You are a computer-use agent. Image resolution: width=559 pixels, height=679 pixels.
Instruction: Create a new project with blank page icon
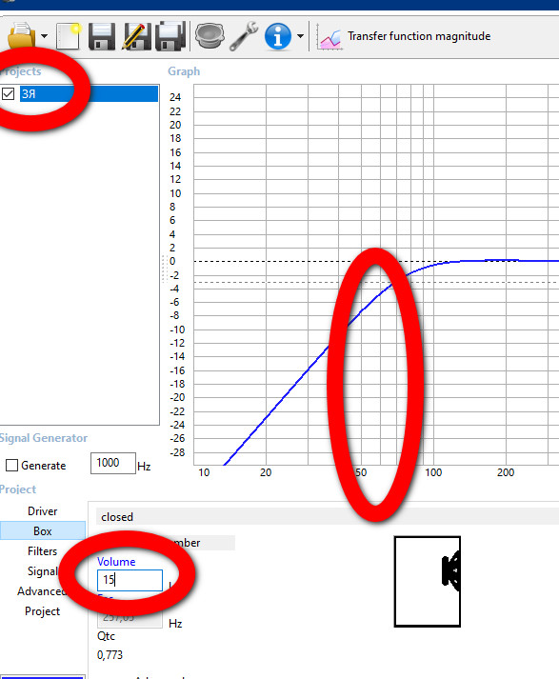(x=69, y=36)
